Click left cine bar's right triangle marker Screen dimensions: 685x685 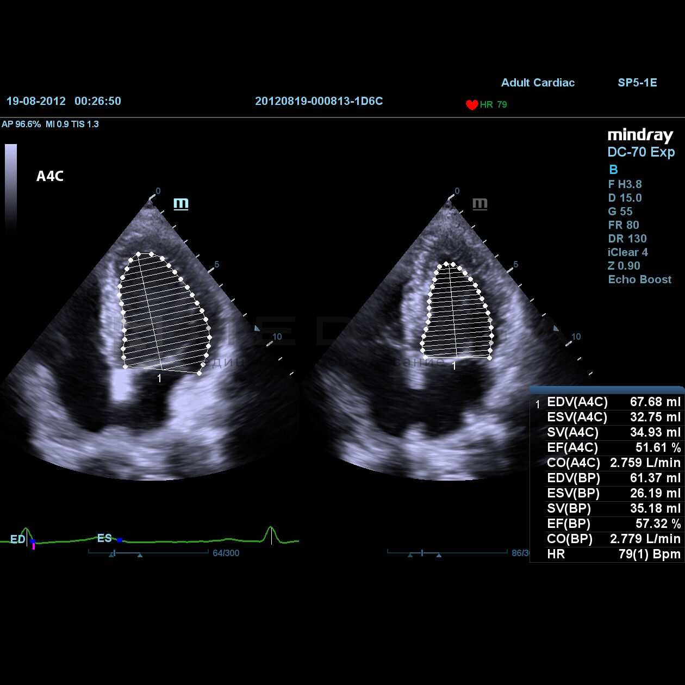[x=140, y=555]
